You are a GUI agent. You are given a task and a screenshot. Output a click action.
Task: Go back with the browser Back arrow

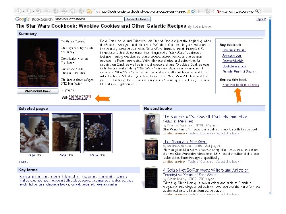18,11
